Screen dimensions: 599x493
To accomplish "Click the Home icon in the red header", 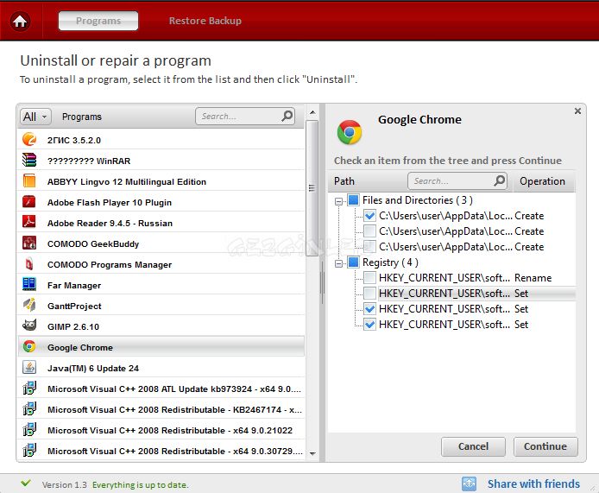I will coord(20,21).
